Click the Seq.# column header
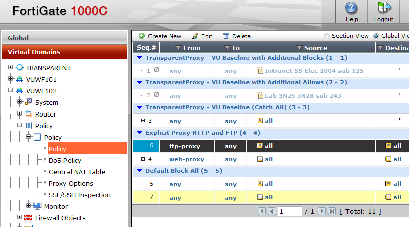The height and width of the screenshot is (227, 409). [x=146, y=48]
